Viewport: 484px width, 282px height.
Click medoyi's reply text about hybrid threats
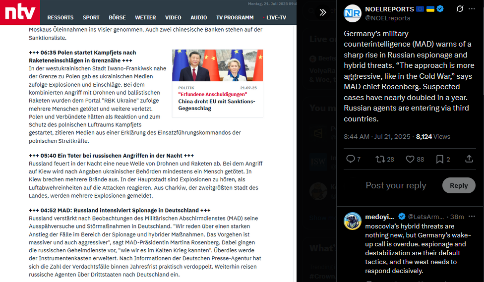[418, 248]
